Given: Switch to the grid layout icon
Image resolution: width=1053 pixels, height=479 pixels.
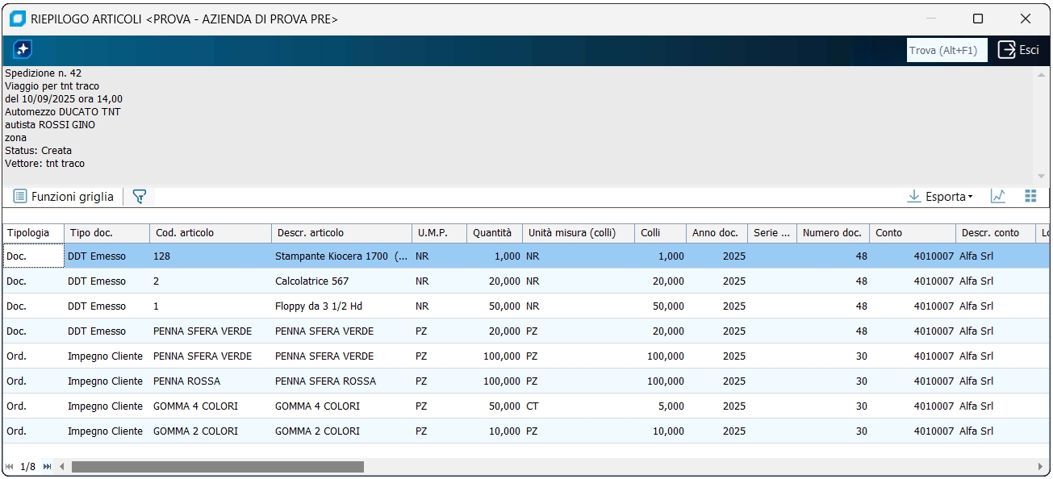Looking at the screenshot, I should pos(1030,196).
